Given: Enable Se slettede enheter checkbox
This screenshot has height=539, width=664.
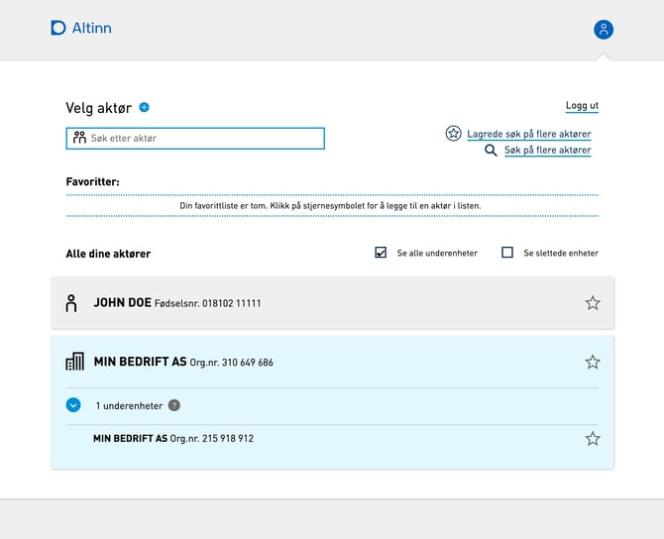Looking at the screenshot, I should [x=506, y=253].
